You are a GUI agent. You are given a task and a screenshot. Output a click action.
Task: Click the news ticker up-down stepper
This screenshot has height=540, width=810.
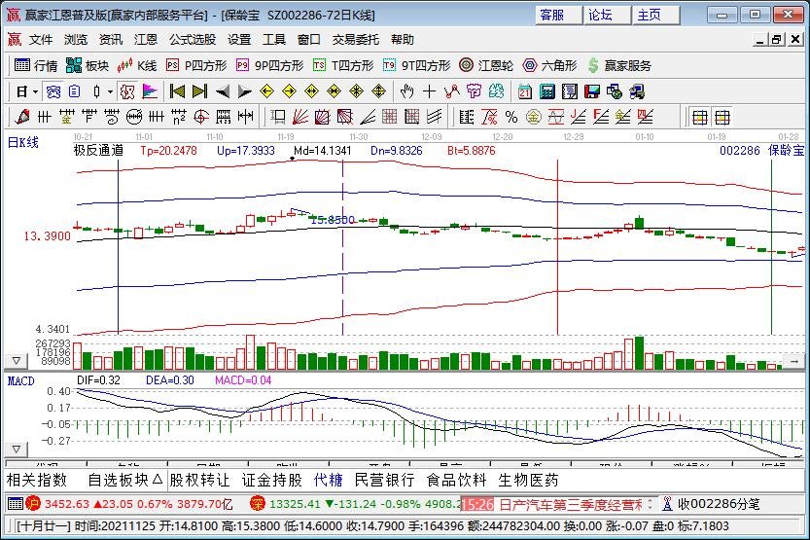[x=650, y=503]
